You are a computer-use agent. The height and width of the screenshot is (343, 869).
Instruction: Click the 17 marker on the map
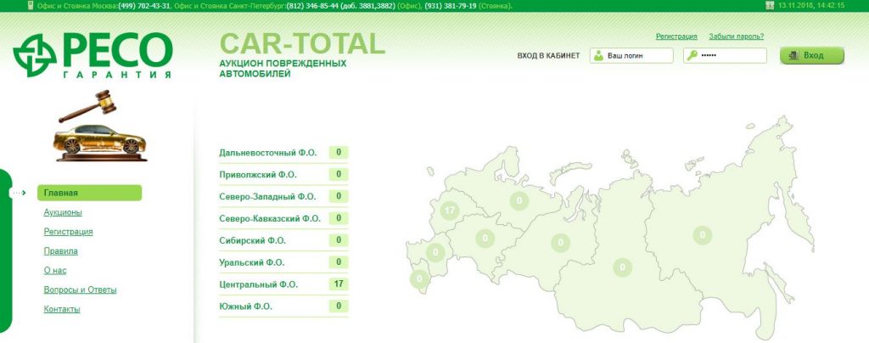pyautogui.click(x=450, y=211)
